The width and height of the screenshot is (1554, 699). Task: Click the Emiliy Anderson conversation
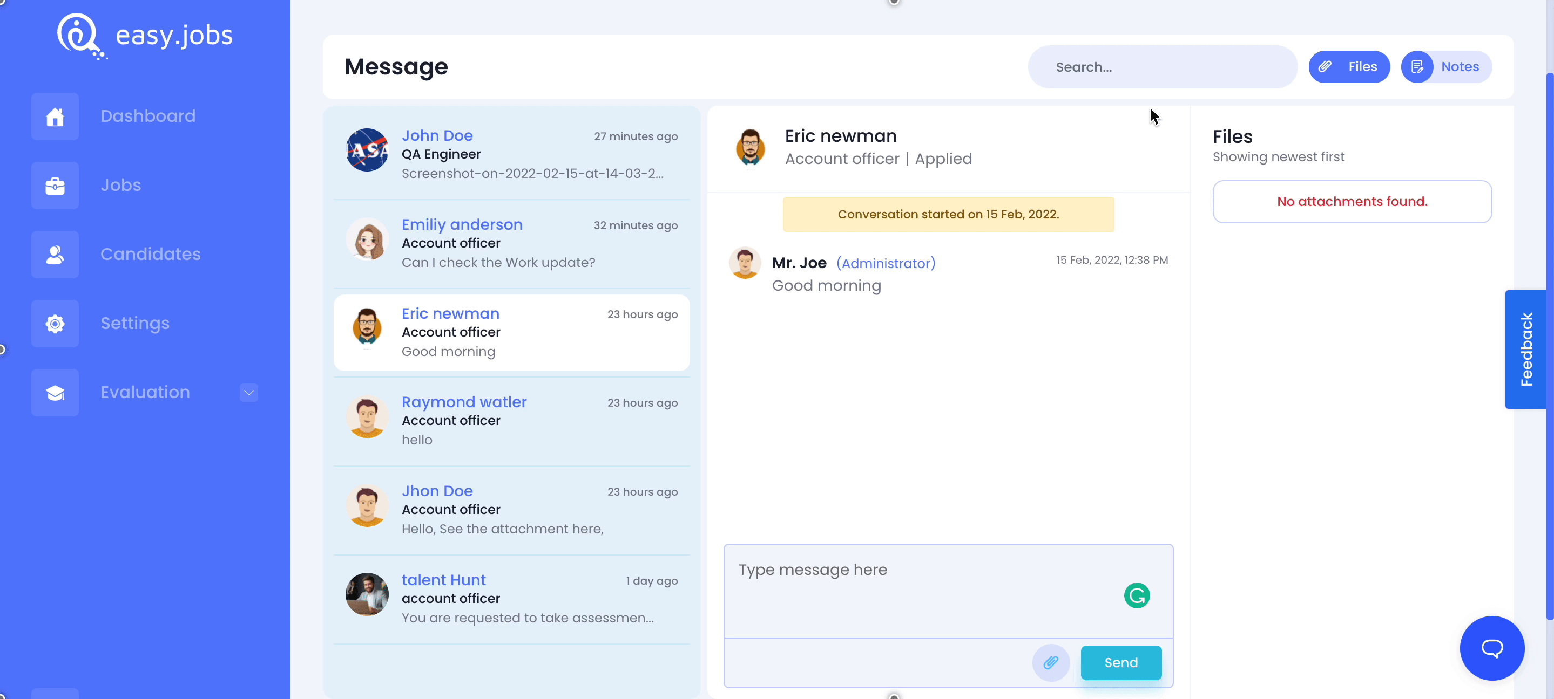tap(511, 243)
